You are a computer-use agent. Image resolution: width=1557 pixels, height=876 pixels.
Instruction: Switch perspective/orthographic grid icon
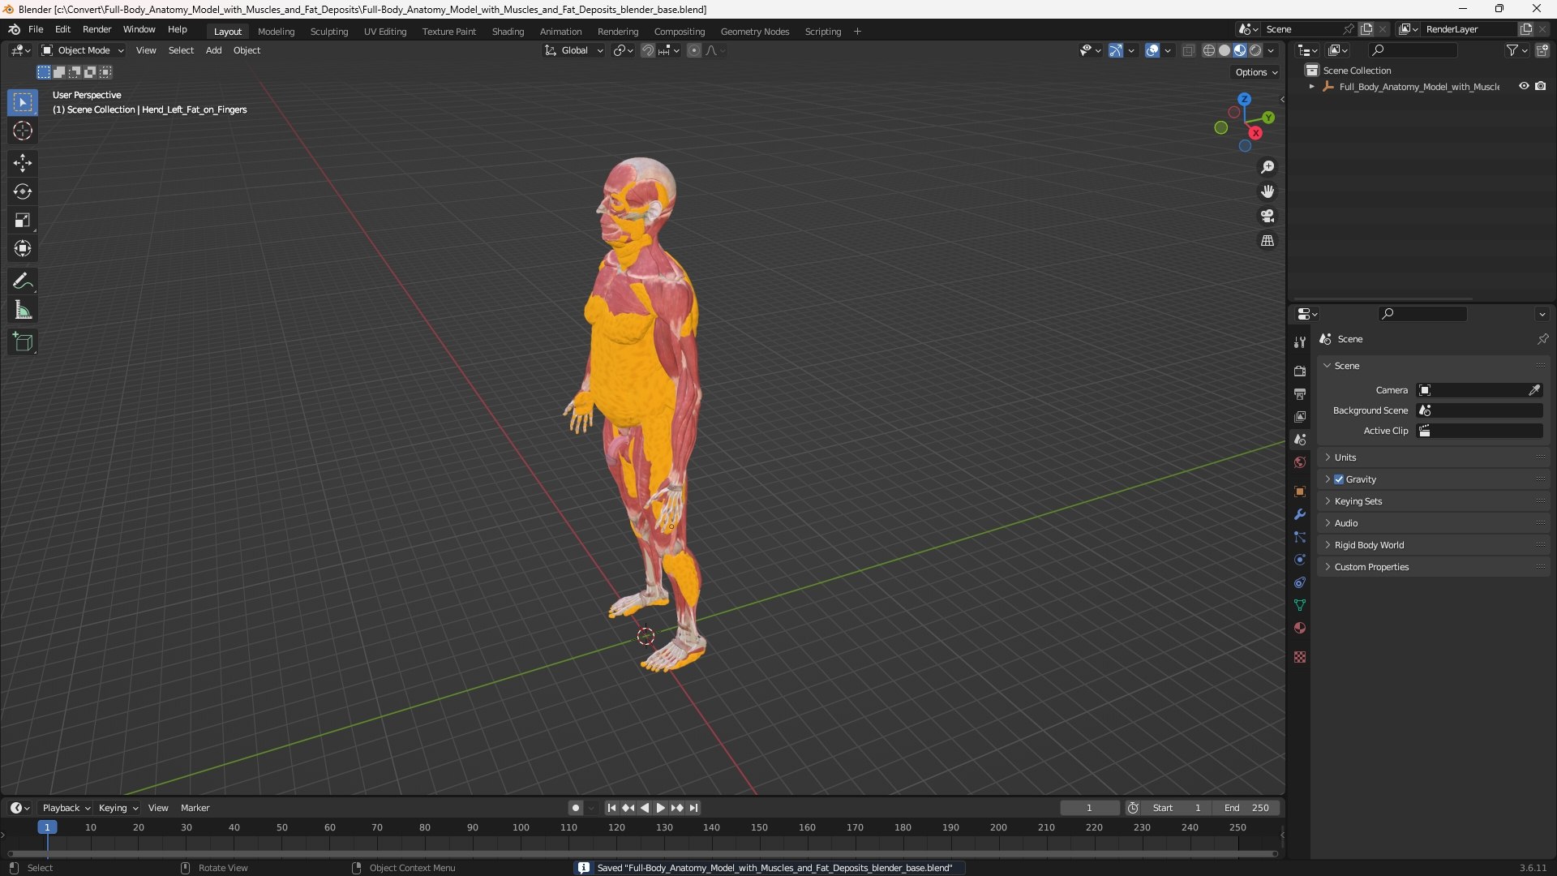(1267, 241)
